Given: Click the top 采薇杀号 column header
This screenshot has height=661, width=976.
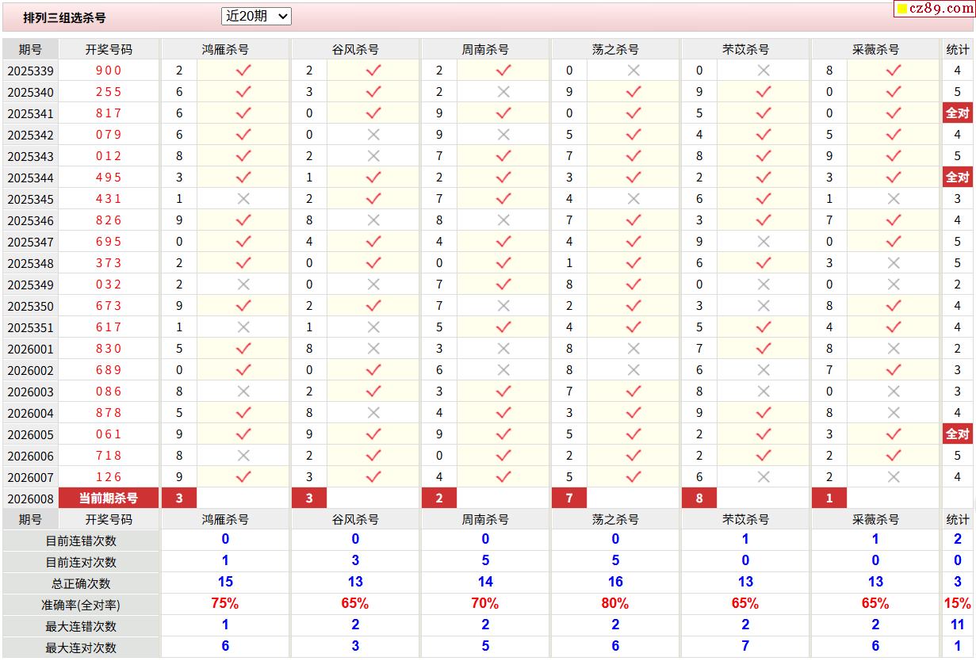Looking at the screenshot, I should click(x=876, y=49).
